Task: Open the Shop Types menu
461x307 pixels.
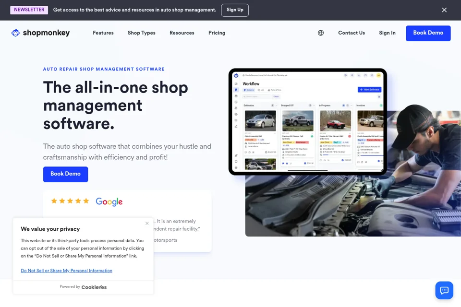Action: coord(141,33)
